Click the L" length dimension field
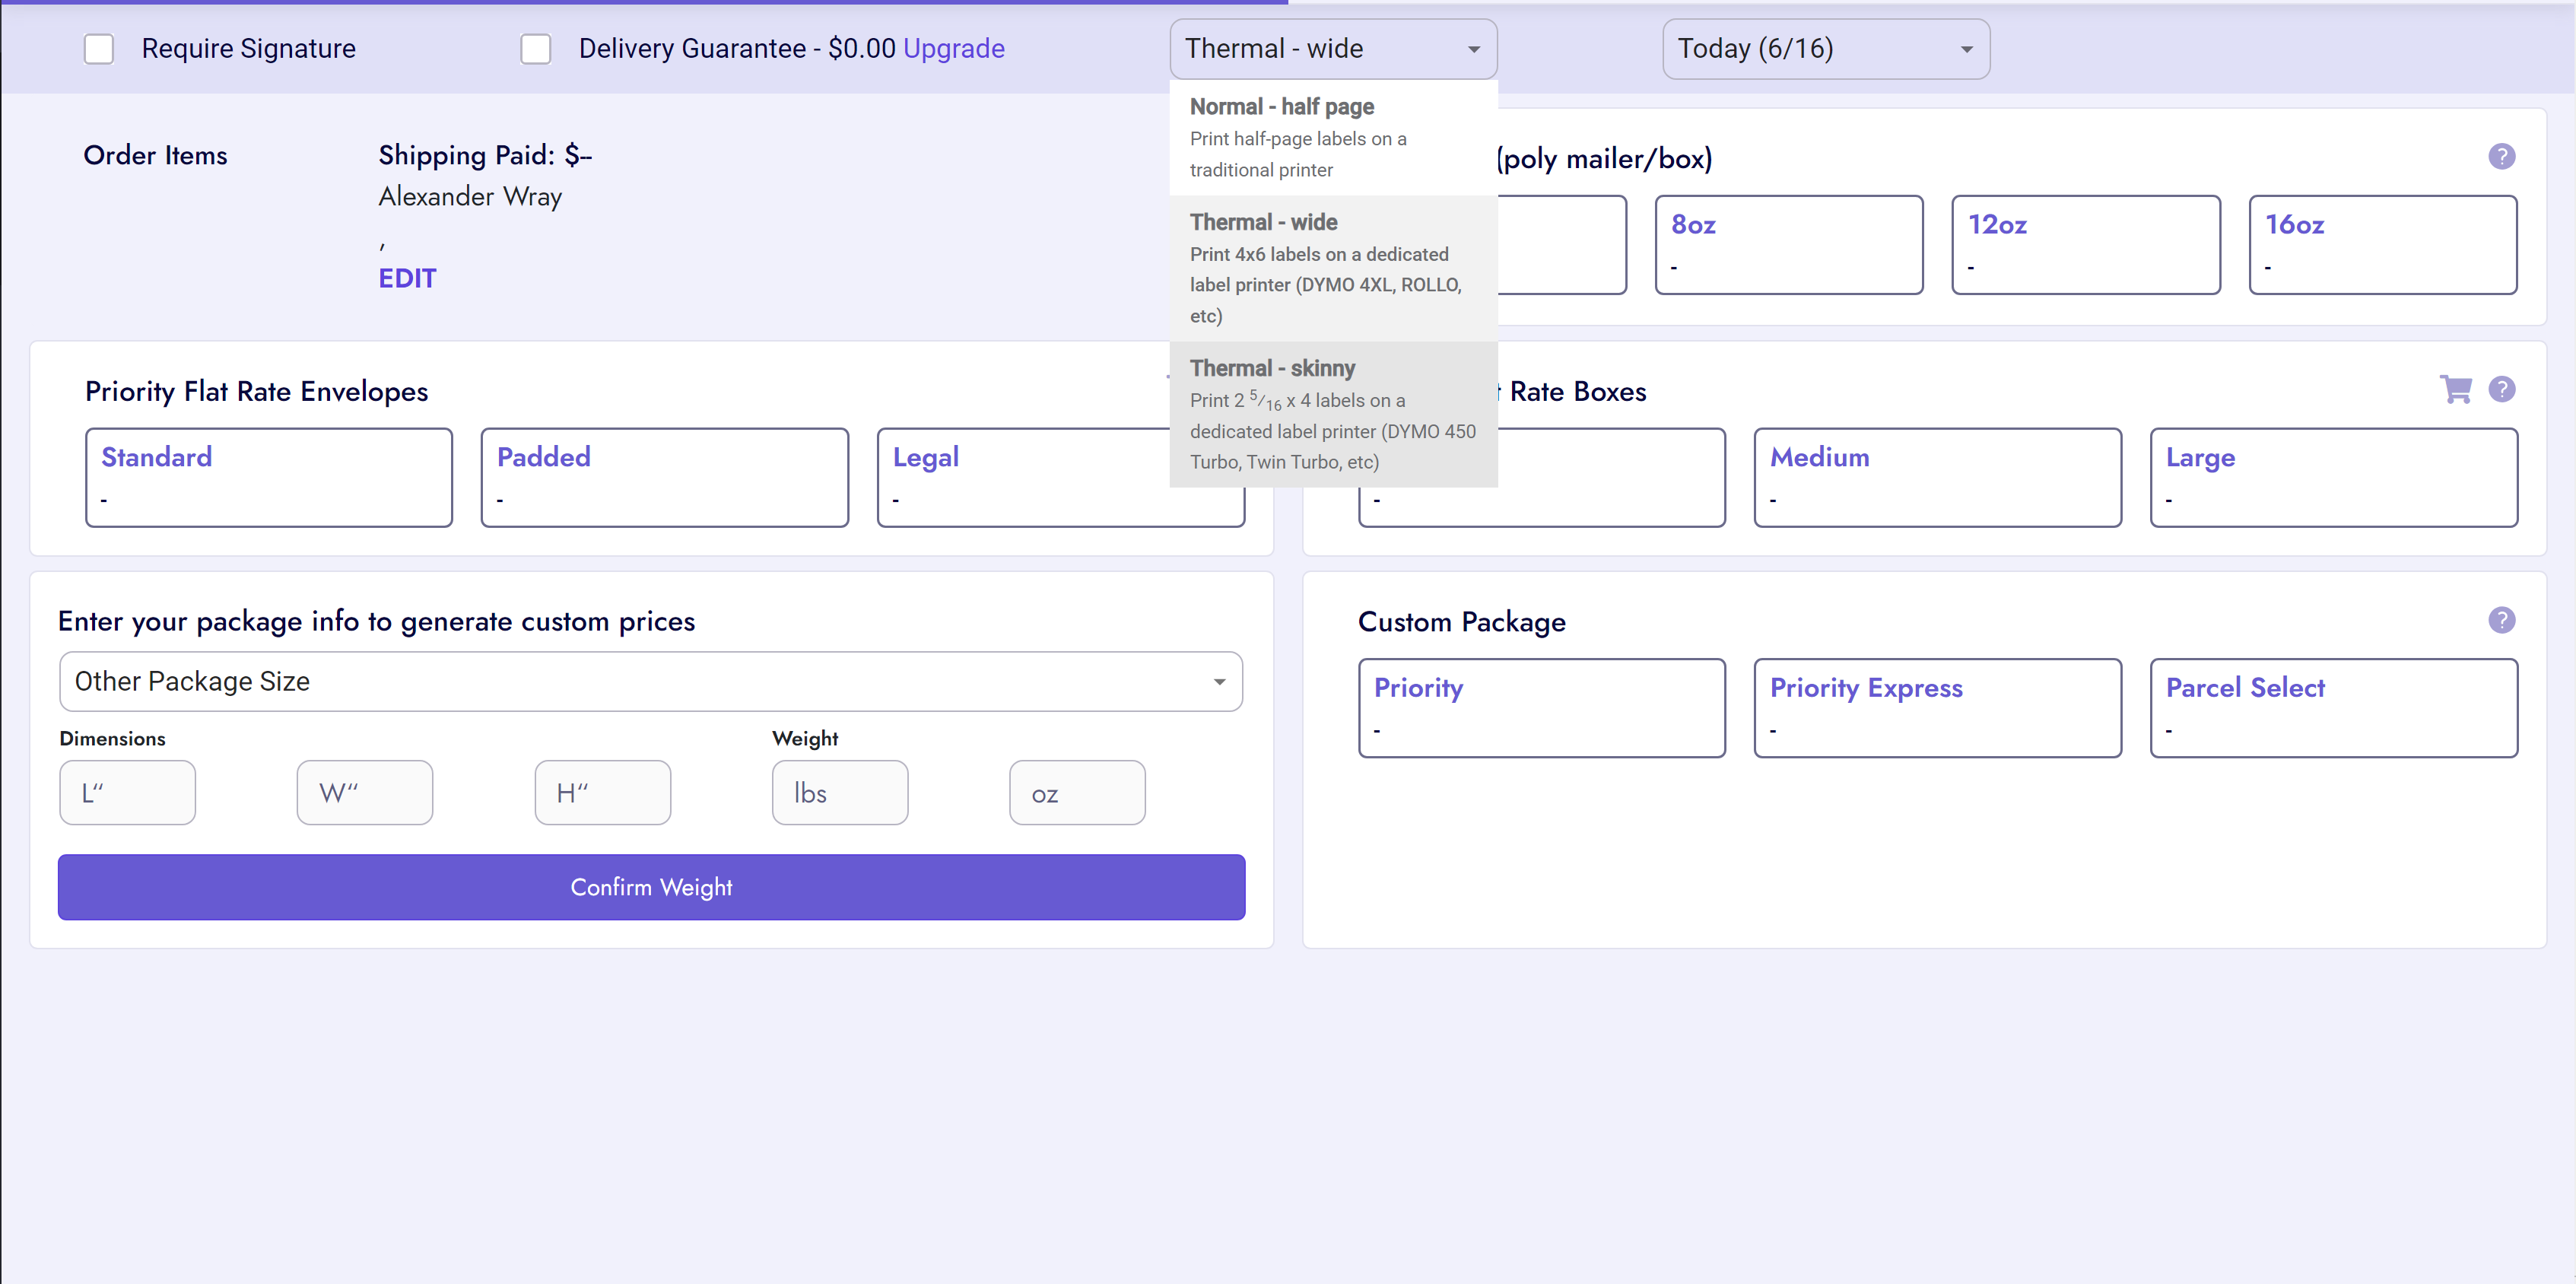Screen dimensions: 2576x1284 coord(127,793)
